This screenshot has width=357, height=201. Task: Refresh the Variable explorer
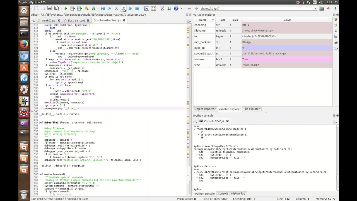tap(336, 20)
